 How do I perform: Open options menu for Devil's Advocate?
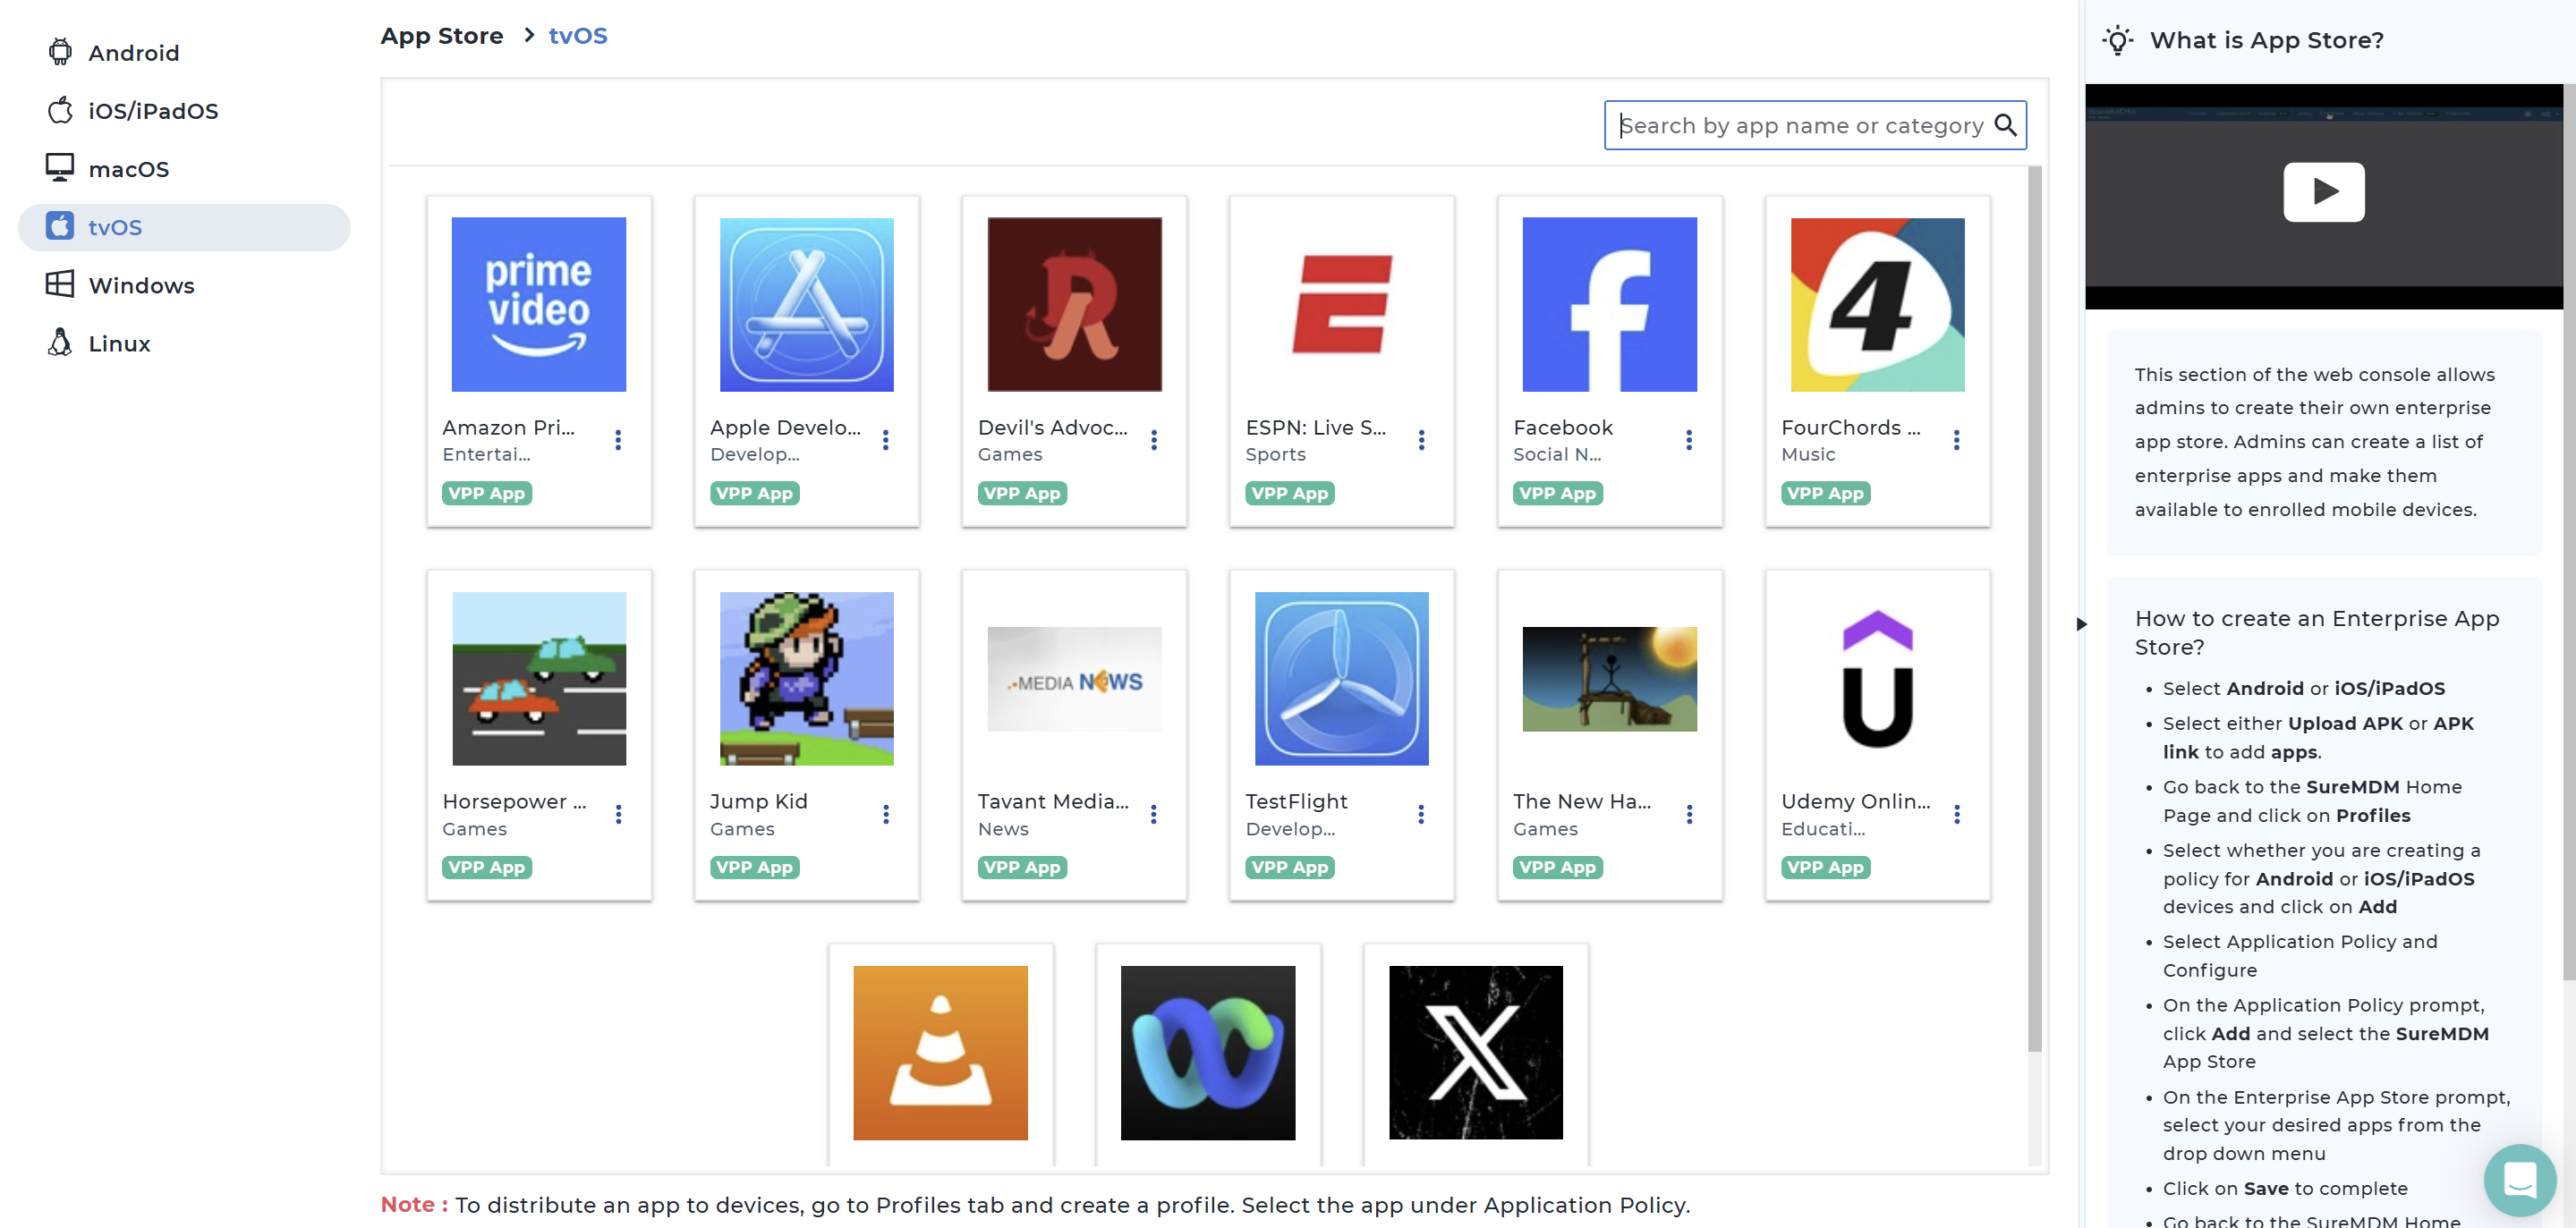click(1154, 440)
